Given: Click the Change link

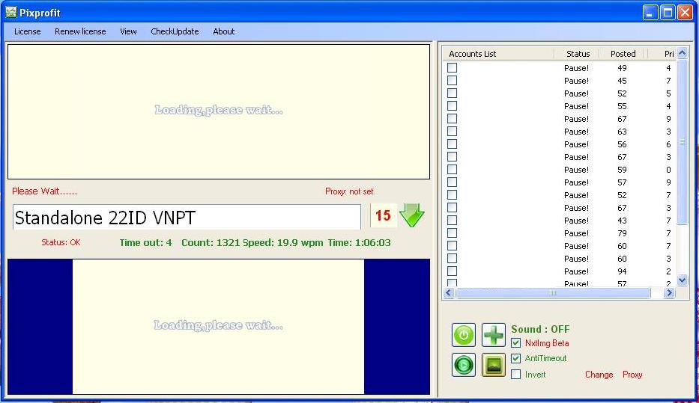Looking at the screenshot, I should coord(599,375).
